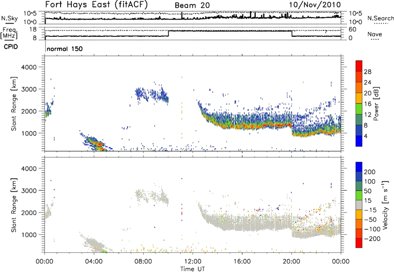
Task: Click the 'Nave' legend label
Action: point(375,34)
